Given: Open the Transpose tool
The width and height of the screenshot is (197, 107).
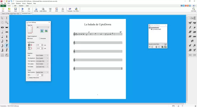Looking at the screenshot, I should click(x=70, y=10).
